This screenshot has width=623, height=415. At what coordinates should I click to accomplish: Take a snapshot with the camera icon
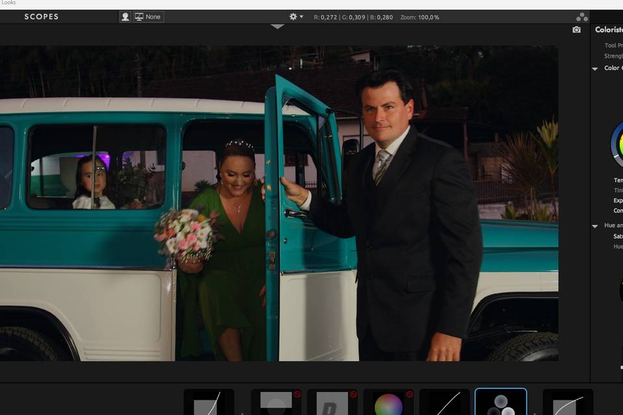[x=576, y=30]
